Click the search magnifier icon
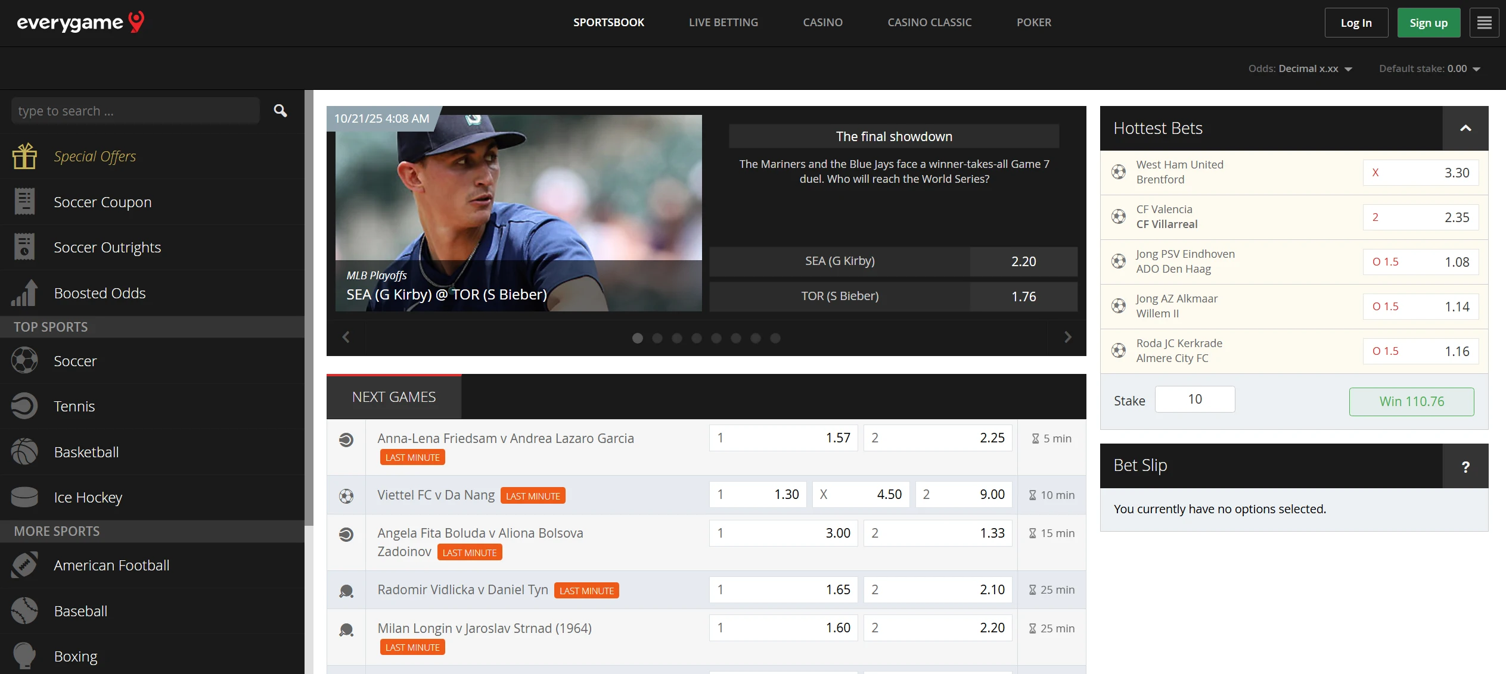1506x674 pixels. click(x=280, y=111)
